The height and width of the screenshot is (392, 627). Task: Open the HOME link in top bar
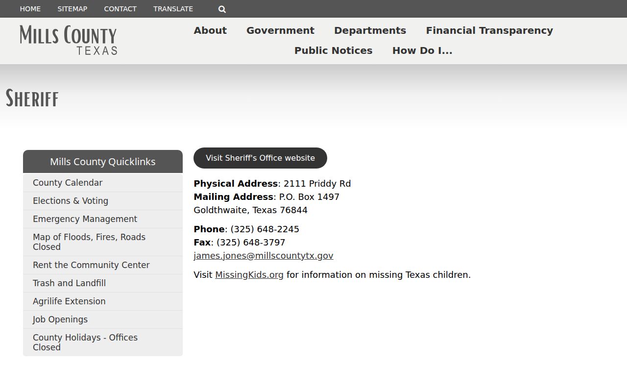30,9
